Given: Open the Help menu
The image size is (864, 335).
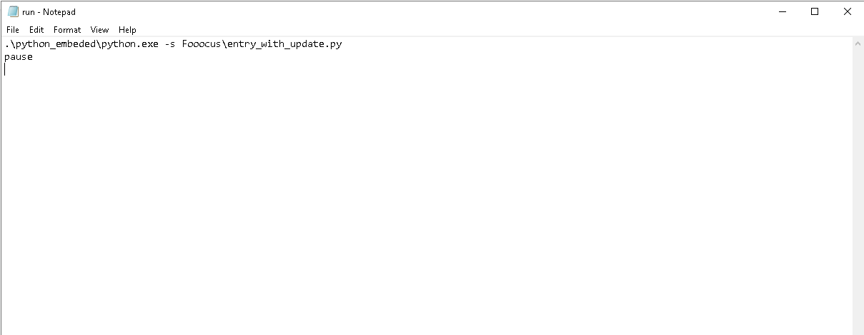Looking at the screenshot, I should 127,30.
